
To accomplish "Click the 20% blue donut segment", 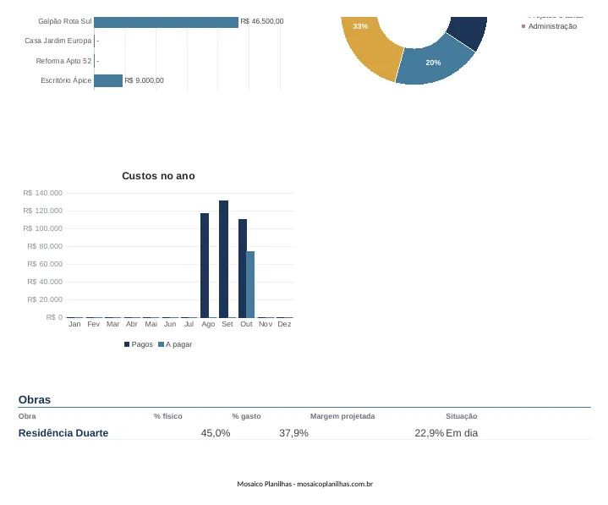I will click(435, 64).
